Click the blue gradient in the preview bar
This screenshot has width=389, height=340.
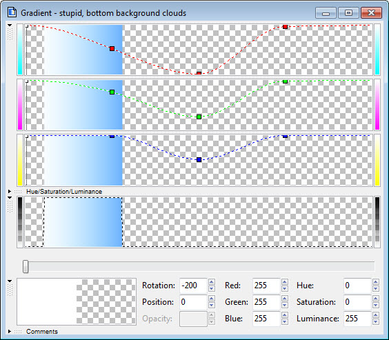click(83, 222)
